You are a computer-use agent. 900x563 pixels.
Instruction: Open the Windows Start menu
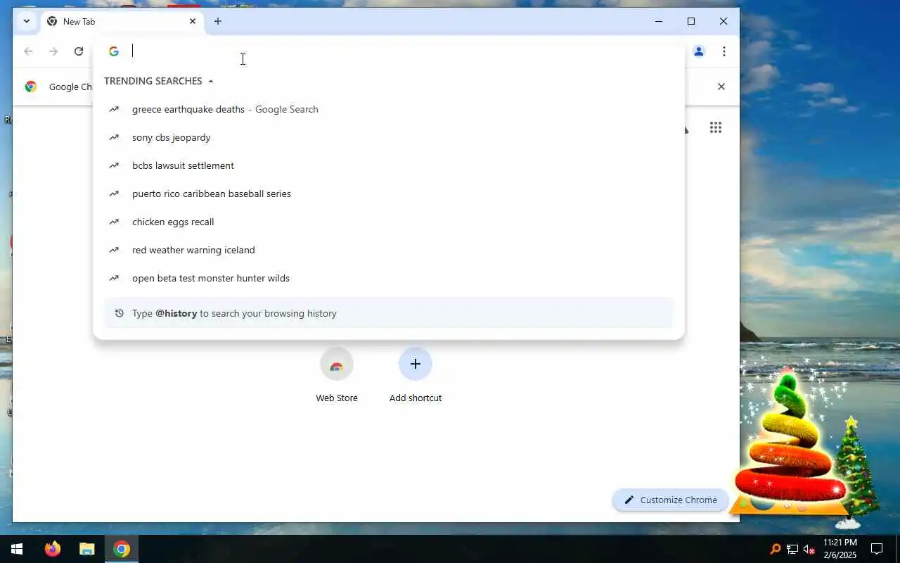(17, 549)
